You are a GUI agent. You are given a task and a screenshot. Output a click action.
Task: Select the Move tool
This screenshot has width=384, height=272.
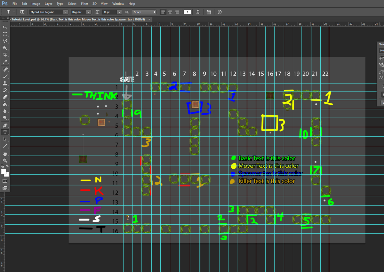[5, 28]
